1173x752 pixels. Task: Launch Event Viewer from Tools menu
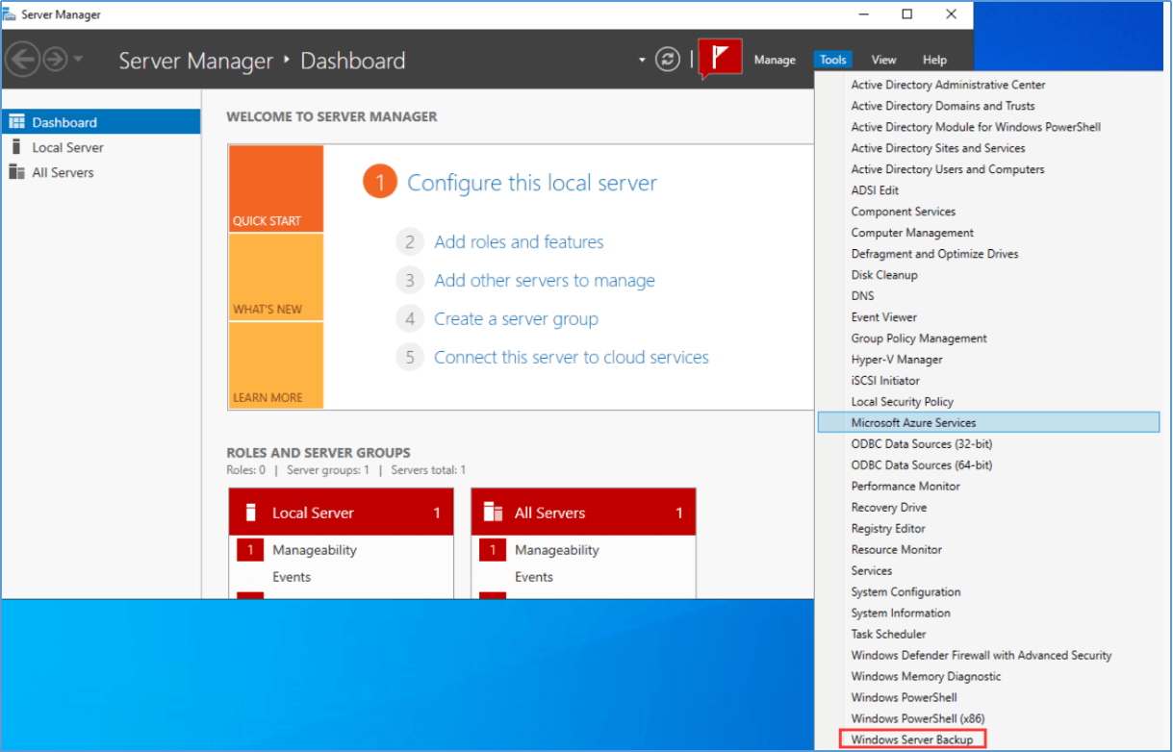(x=883, y=316)
